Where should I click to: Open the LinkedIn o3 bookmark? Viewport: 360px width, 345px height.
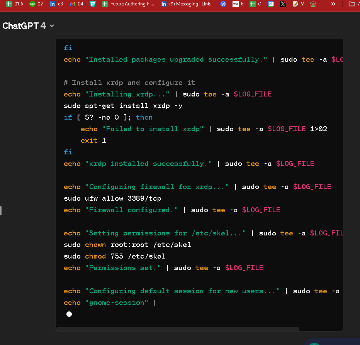(x=56, y=4)
